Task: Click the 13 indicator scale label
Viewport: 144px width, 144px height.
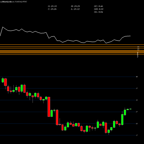Action: pos(138,49)
